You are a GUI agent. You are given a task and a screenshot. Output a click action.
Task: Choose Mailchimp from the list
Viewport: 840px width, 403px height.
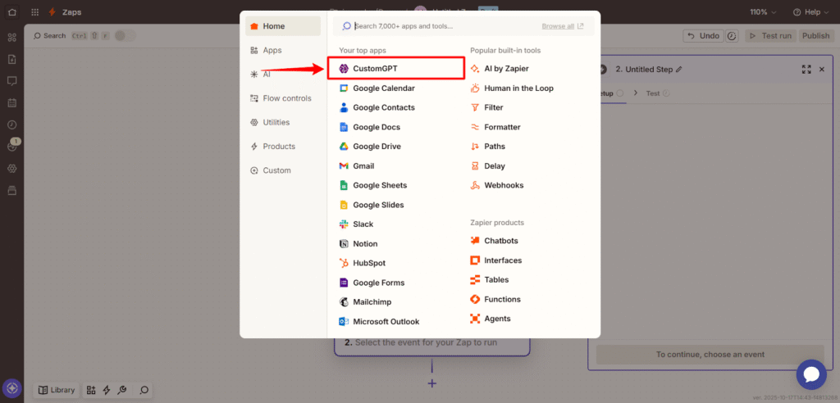coord(365,302)
